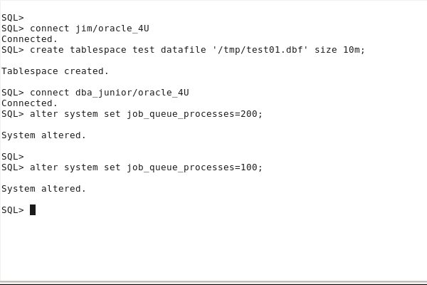Click the 'Tablespace created.' output message

(55, 71)
